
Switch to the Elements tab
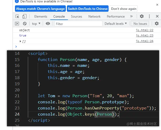pos(41,17)
